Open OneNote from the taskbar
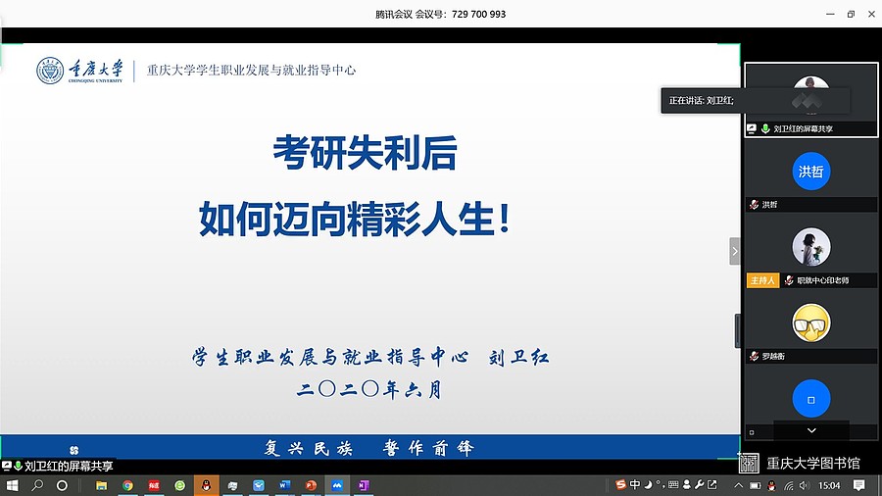 (x=364, y=485)
